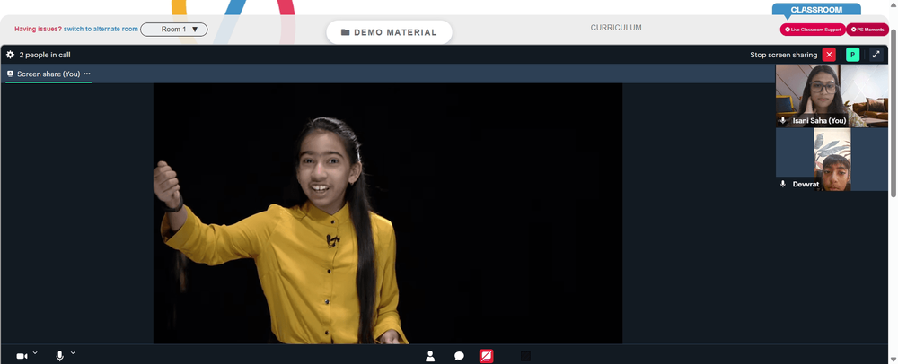Click the red stop screen sharing X

(x=829, y=55)
